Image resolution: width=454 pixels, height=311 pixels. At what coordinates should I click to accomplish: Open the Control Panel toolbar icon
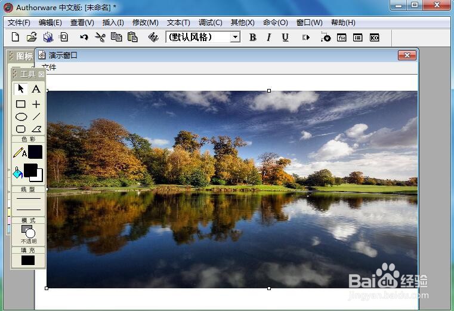(x=326, y=37)
